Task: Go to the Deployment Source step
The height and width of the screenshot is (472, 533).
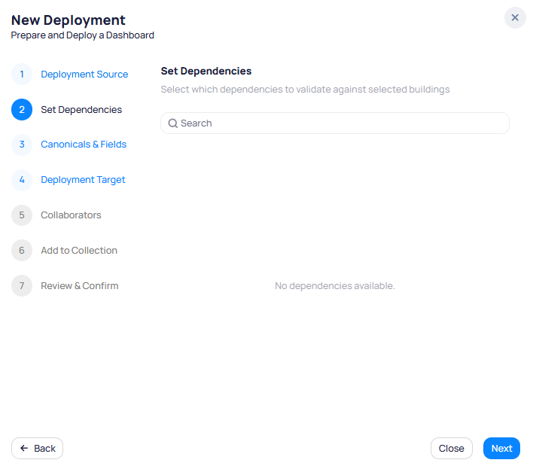Action: click(x=84, y=75)
